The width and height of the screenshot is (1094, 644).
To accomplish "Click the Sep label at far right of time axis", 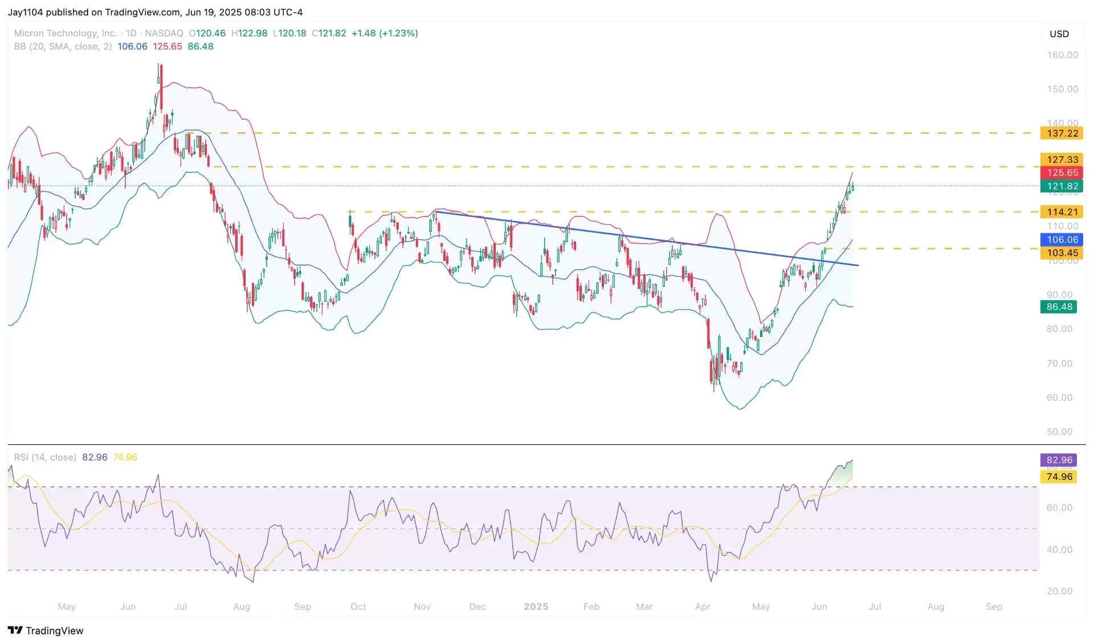I will [x=994, y=607].
